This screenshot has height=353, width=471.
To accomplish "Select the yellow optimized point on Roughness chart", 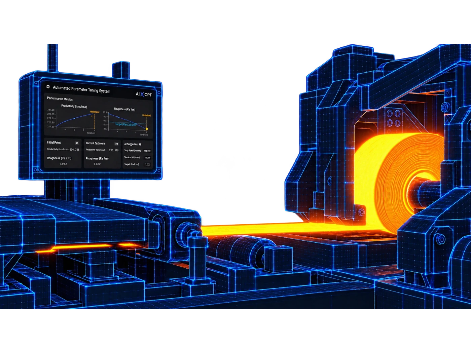I will point(147,129).
